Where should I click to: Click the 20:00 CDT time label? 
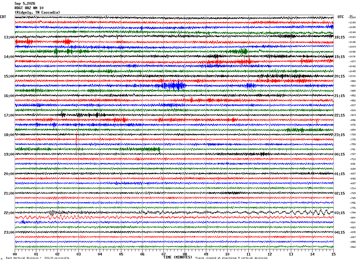[9, 174]
